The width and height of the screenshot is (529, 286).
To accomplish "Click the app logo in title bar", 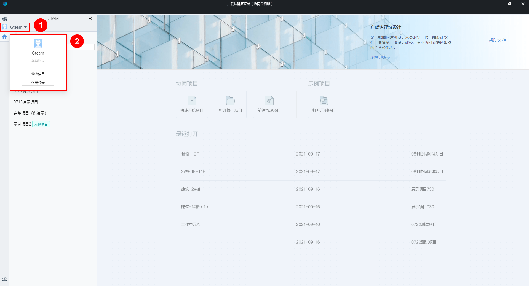I will [x=5, y=4].
